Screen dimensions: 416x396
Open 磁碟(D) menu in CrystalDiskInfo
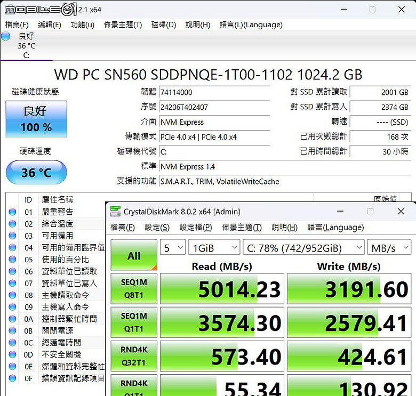point(163,25)
